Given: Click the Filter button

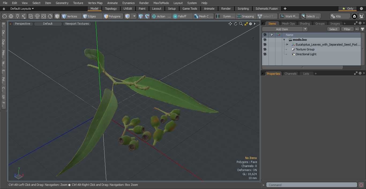Looking at the screenshot, I should click(347, 29).
